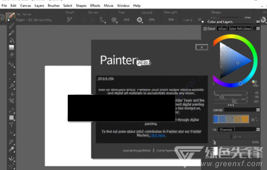Select the Crop tool
Image resolution: width=267 pixels, height=170 pixels.
(x=12, y=101)
